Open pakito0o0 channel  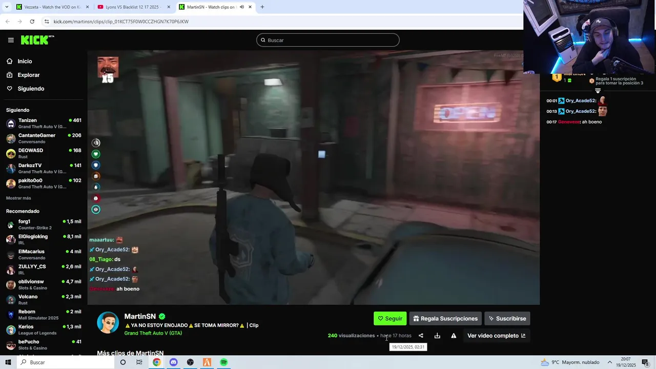click(44, 183)
